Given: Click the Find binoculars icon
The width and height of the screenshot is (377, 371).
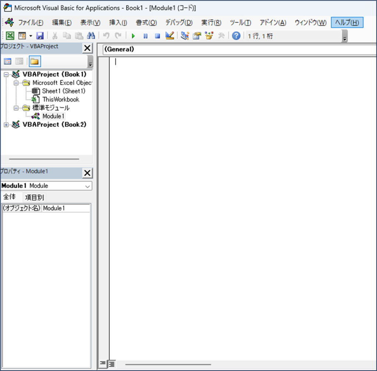Looking at the screenshot, I should [x=91, y=36].
